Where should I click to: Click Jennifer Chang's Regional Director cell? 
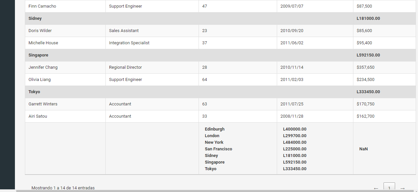pyautogui.click(x=125, y=67)
